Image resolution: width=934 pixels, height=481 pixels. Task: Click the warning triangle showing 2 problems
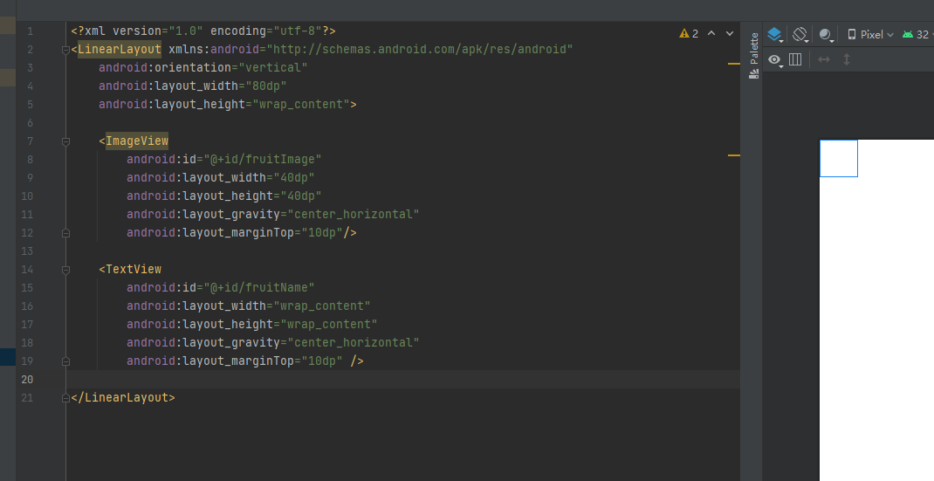point(689,33)
